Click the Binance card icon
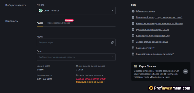The image size is (194, 93). (x=136, y=66)
